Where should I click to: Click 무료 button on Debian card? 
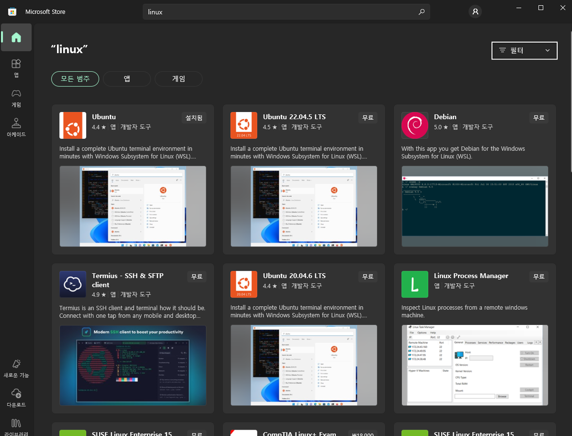click(x=539, y=118)
